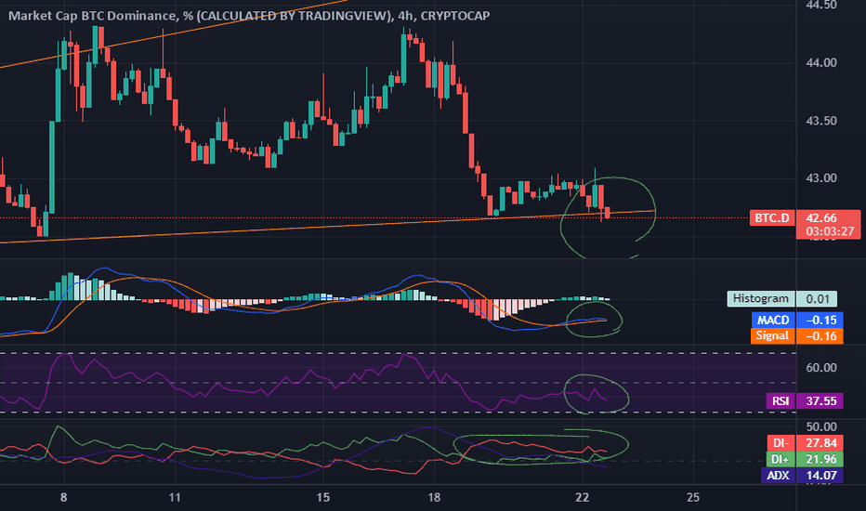
Task: Click the MACD value -0.15
Action: 820,320
